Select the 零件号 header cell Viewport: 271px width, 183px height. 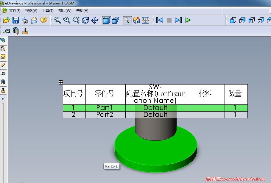click(105, 94)
